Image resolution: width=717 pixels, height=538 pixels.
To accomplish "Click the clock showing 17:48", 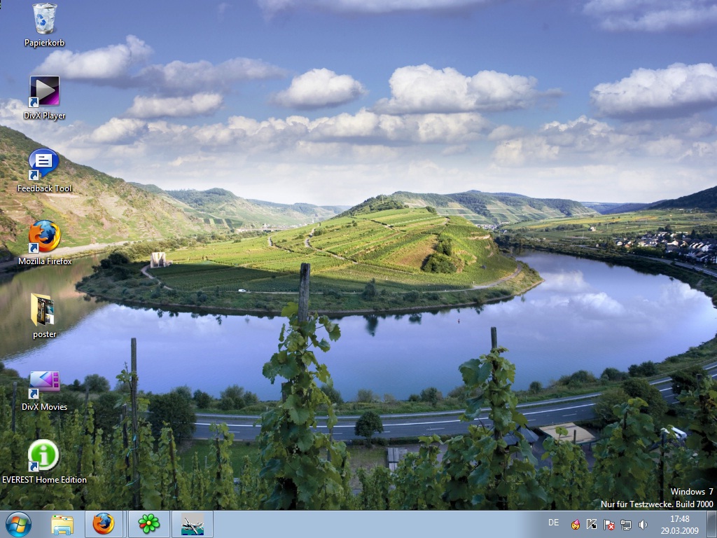I will [678, 524].
